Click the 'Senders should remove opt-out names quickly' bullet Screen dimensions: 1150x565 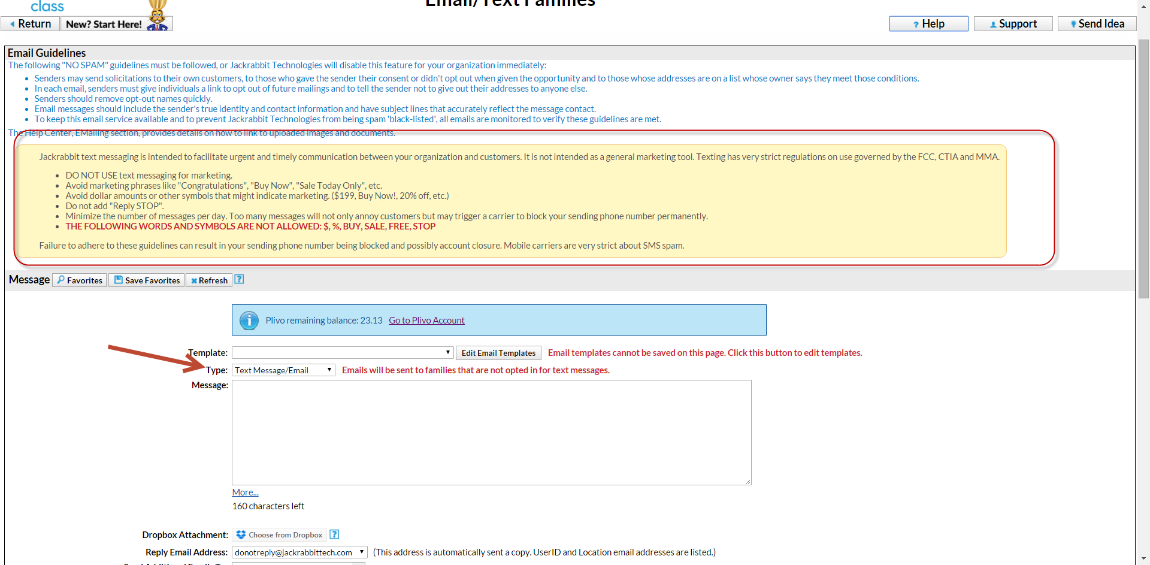123,99
